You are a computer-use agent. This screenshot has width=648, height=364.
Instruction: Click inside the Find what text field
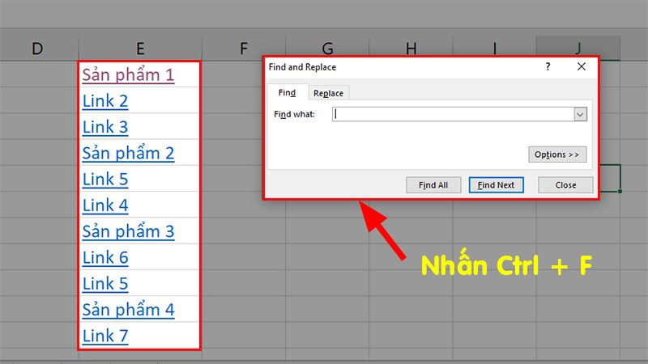(452, 115)
